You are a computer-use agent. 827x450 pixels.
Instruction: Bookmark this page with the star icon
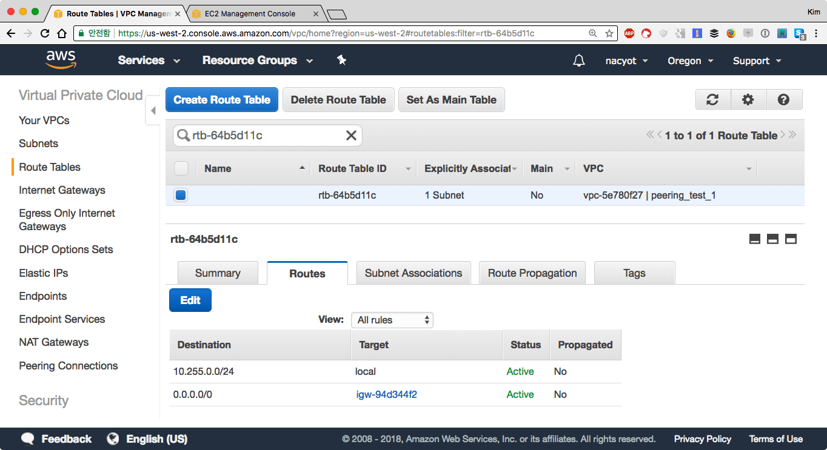(609, 33)
